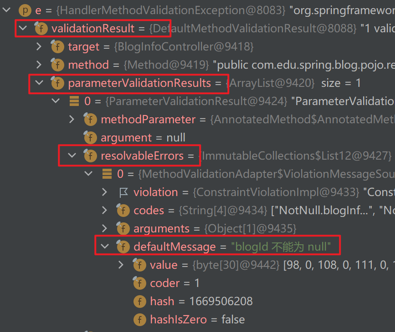Expand the methodParameter field

tap(72, 119)
